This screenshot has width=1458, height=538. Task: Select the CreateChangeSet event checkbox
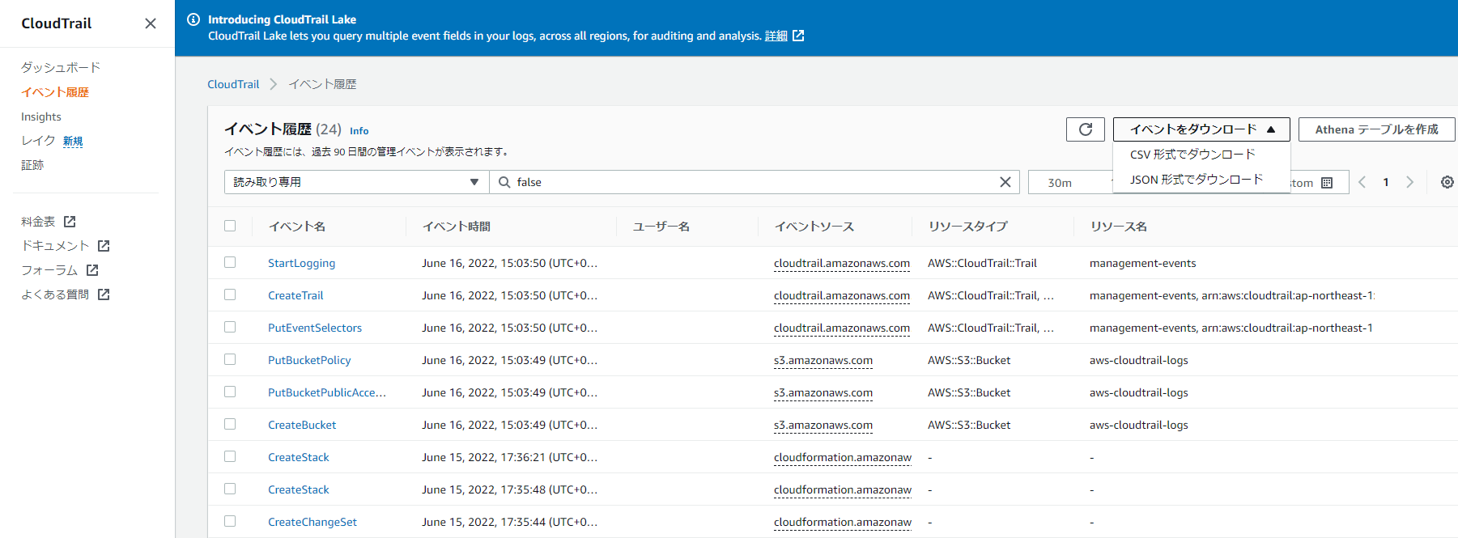[x=230, y=521]
